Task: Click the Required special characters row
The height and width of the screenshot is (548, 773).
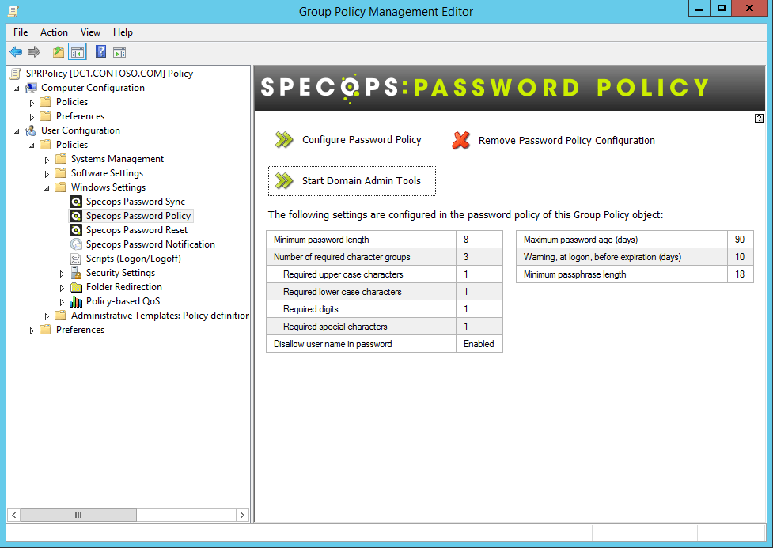Action: point(385,327)
